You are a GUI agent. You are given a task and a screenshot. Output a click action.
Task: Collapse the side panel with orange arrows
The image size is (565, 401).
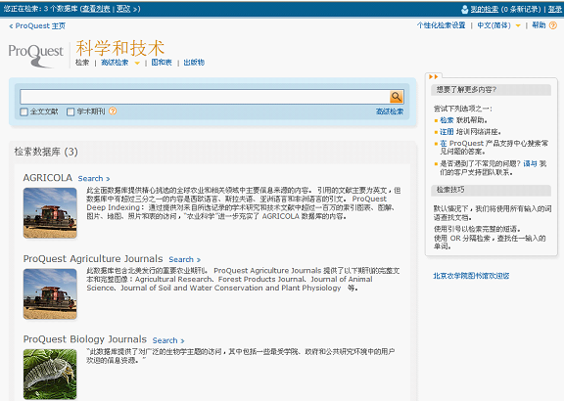pyautogui.click(x=434, y=76)
